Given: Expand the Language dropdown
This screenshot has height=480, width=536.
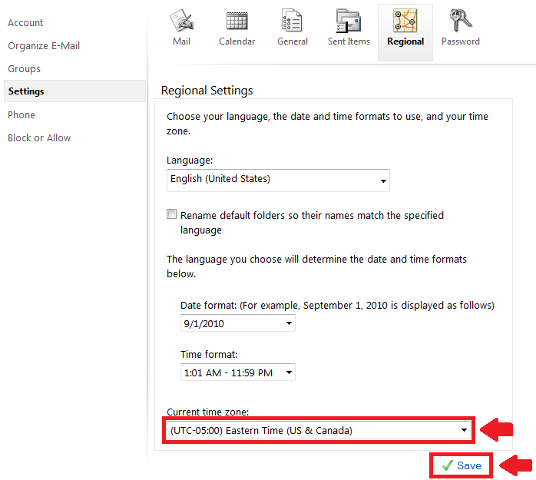Looking at the screenshot, I should tap(278, 180).
